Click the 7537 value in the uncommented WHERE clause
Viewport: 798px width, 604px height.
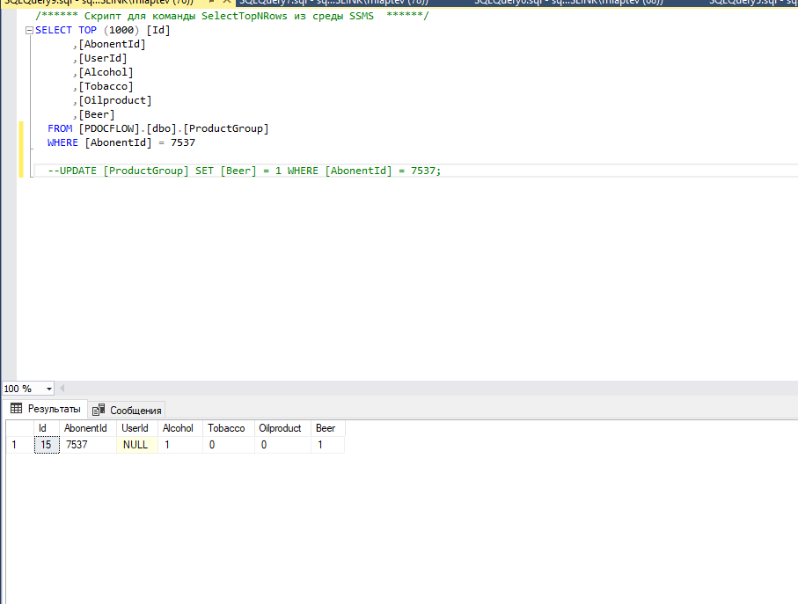click(x=183, y=142)
